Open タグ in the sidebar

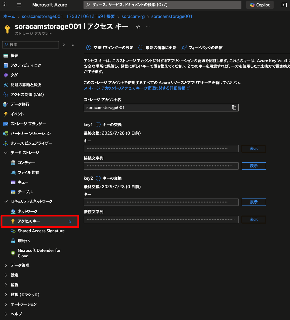pyautogui.click(x=14, y=75)
